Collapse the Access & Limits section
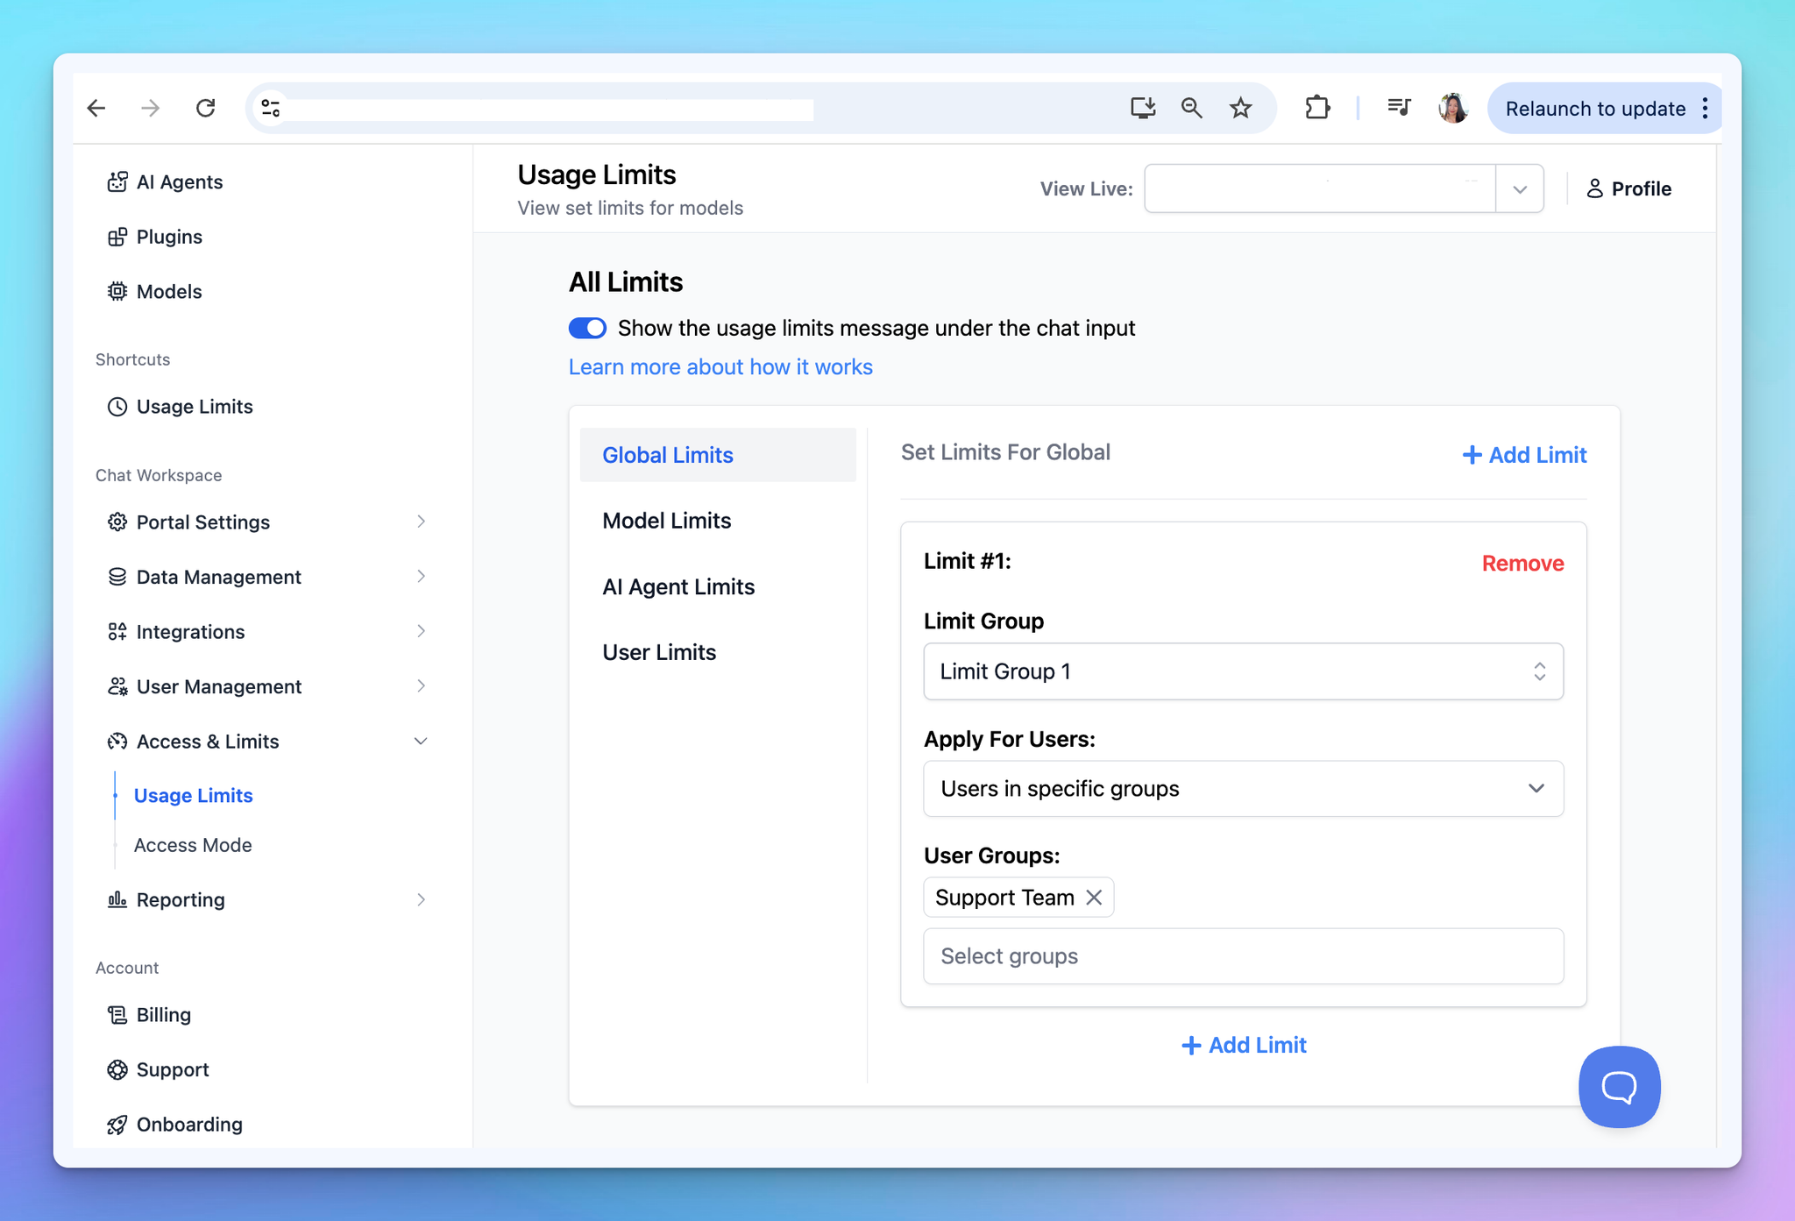This screenshot has height=1221, width=1795. coord(420,742)
